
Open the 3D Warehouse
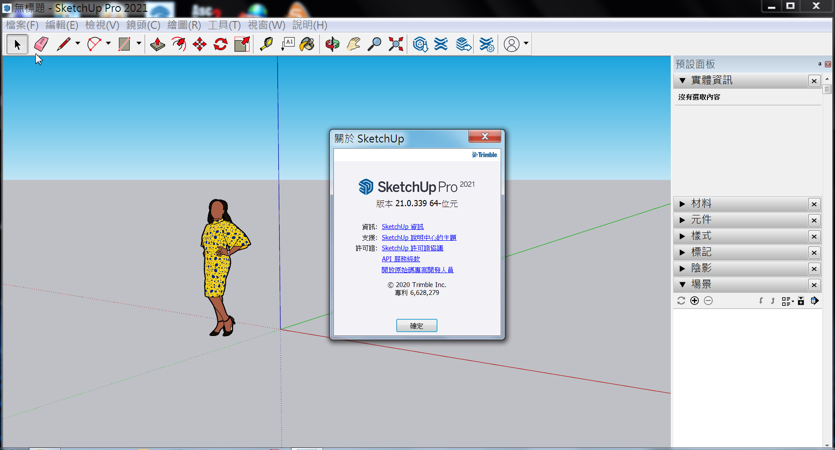(x=420, y=44)
